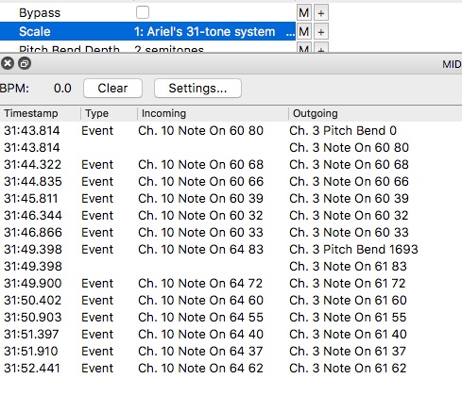The width and height of the screenshot is (462, 395).
Task: Select incoming Note On 60 33 entry
Action: (x=200, y=233)
